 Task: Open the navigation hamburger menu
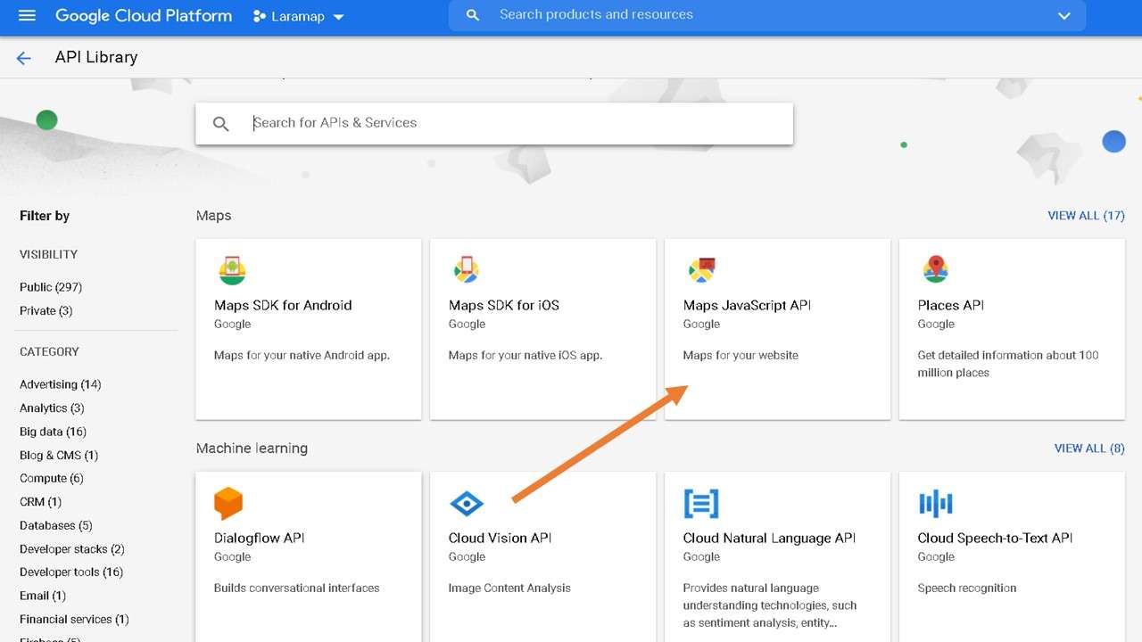point(26,15)
